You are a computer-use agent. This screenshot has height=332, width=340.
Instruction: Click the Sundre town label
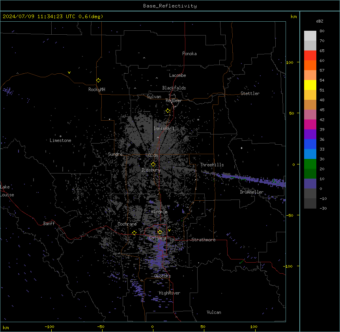[x=115, y=154]
